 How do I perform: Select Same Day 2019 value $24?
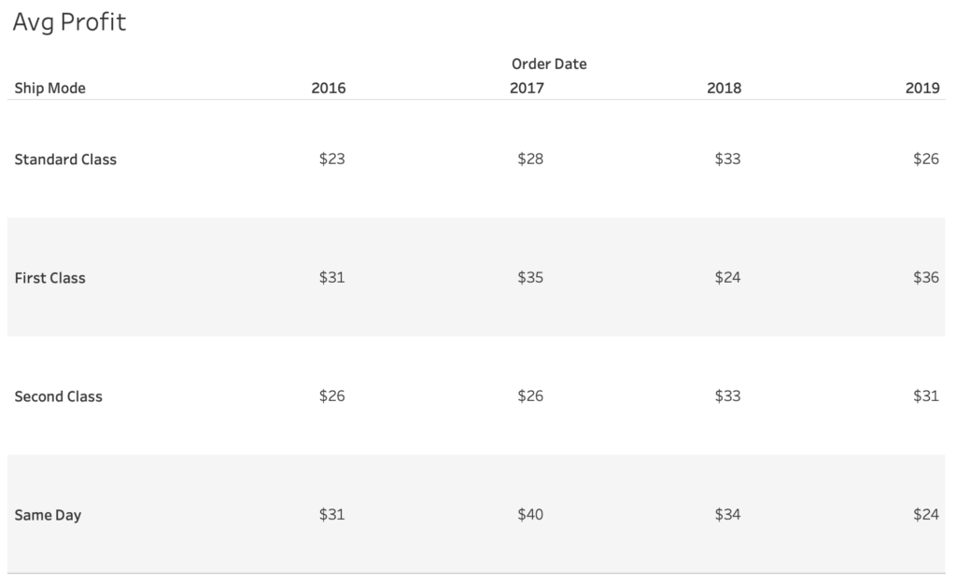(x=926, y=515)
